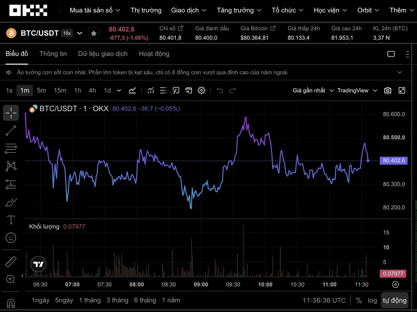
Task: Click the OKX logo
Action: point(28,10)
